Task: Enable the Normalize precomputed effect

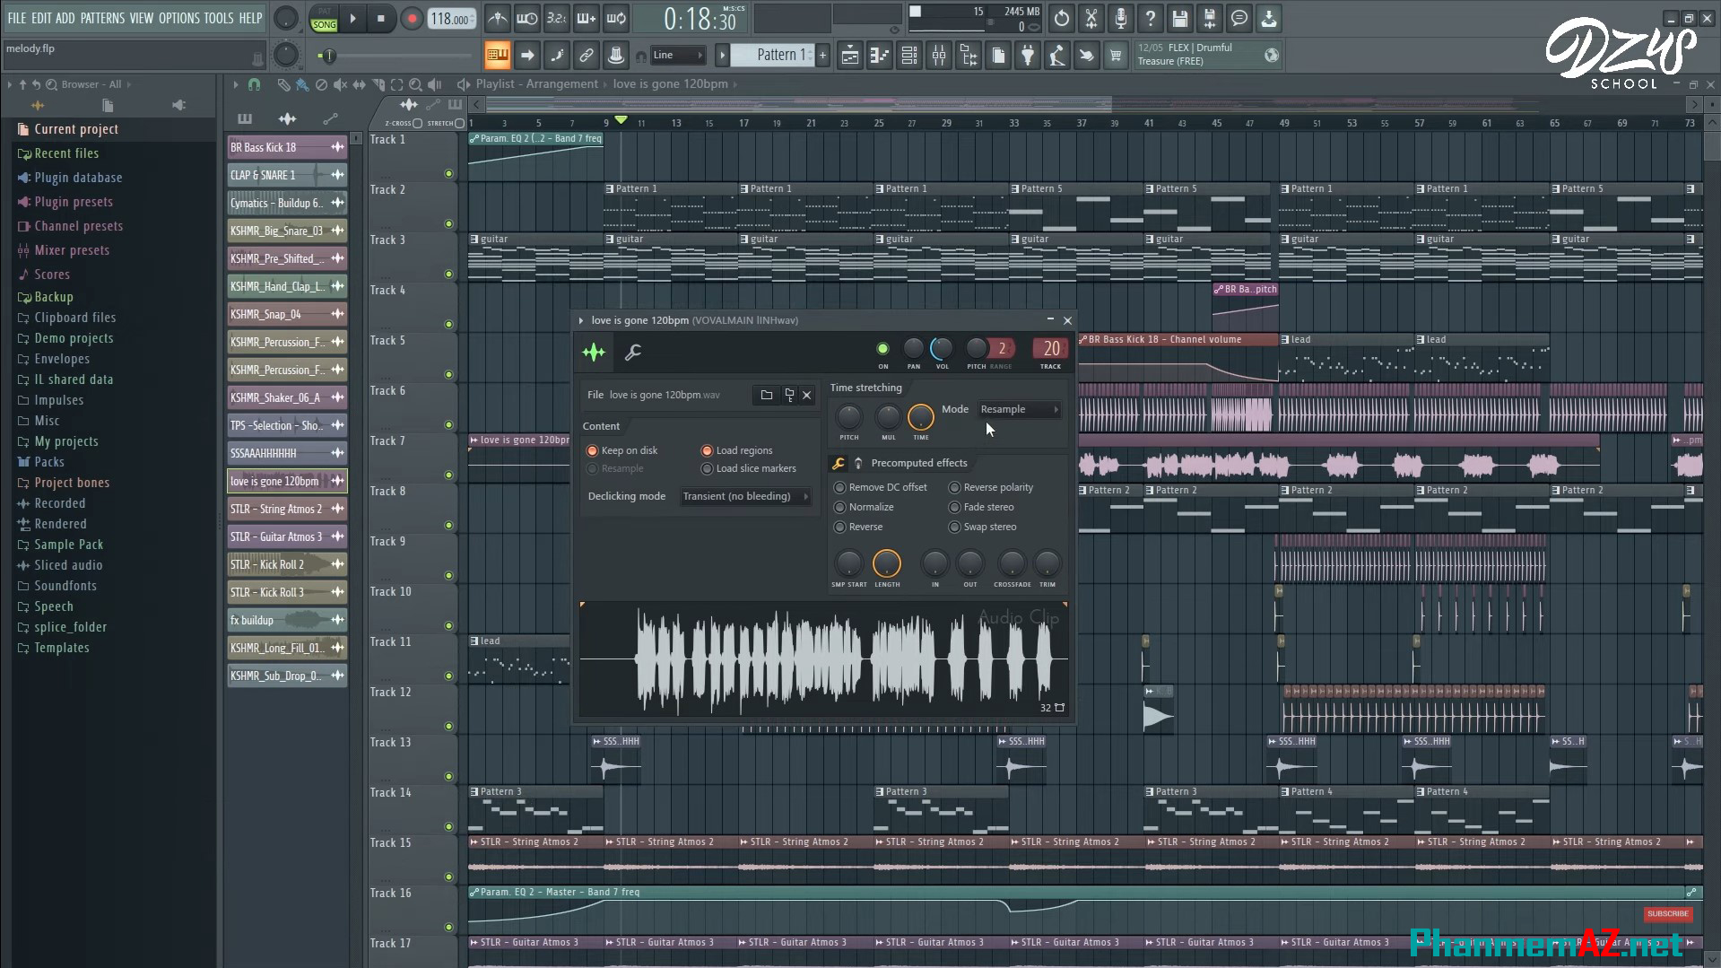Action: (x=839, y=507)
